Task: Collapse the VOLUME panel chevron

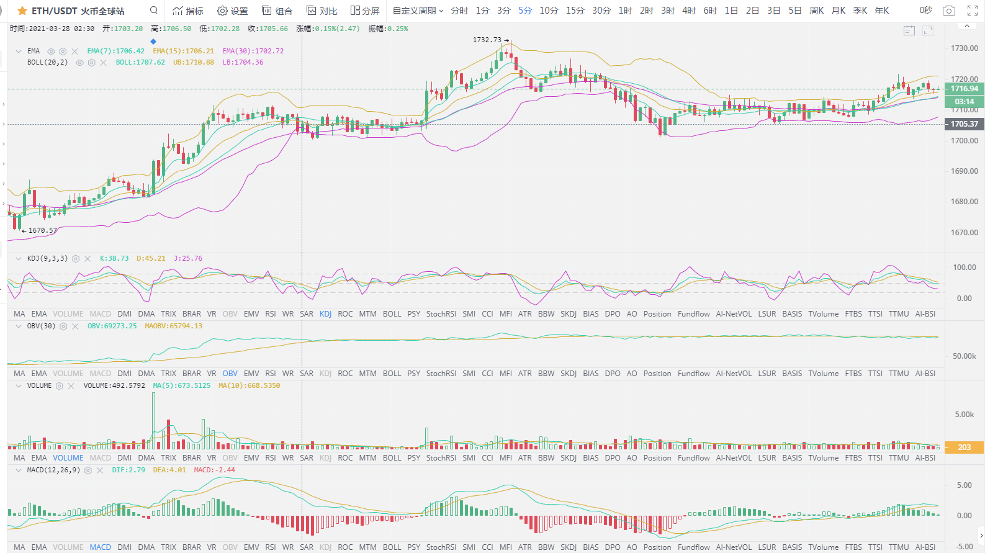Action: (19, 386)
